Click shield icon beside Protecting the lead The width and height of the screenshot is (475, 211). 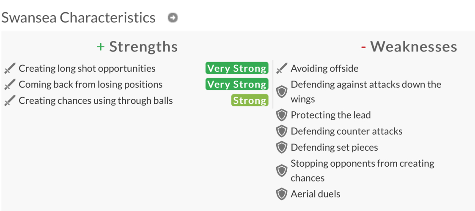coord(282,115)
